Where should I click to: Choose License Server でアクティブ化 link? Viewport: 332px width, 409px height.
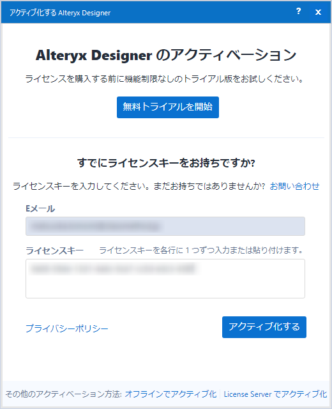point(275,394)
